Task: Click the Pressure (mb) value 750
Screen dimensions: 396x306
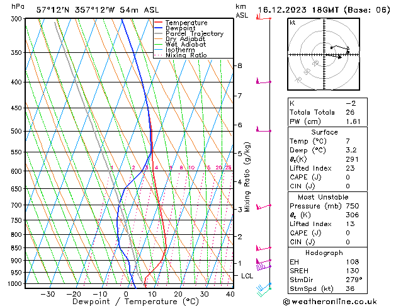Action: coord(353,206)
